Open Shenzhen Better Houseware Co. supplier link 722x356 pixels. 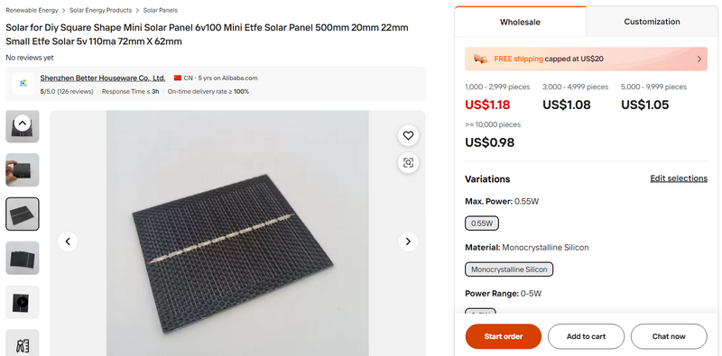pyautogui.click(x=103, y=78)
